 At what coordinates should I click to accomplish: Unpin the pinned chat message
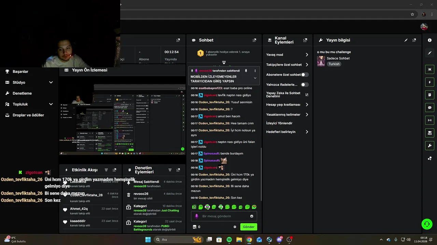(x=246, y=71)
